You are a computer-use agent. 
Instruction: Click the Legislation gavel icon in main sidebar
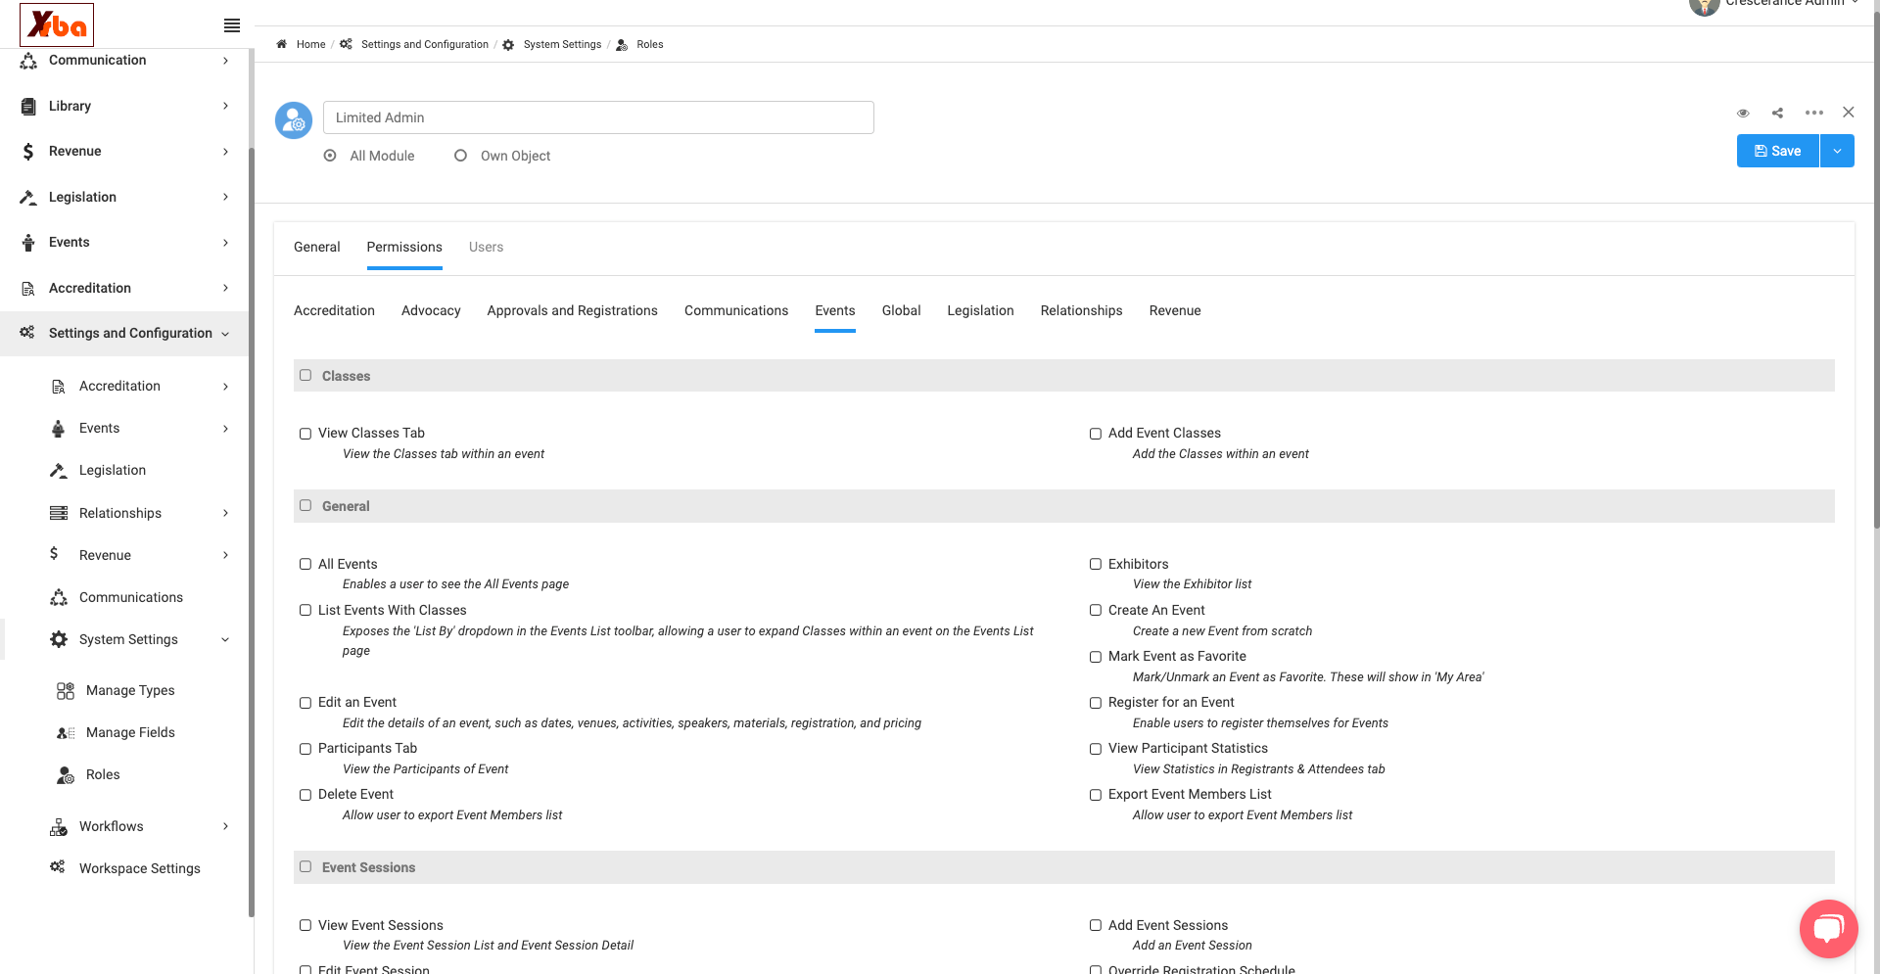click(x=28, y=197)
